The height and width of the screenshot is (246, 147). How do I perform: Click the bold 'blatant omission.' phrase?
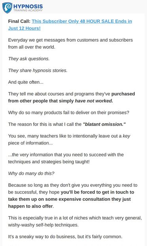[x=104, y=124]
